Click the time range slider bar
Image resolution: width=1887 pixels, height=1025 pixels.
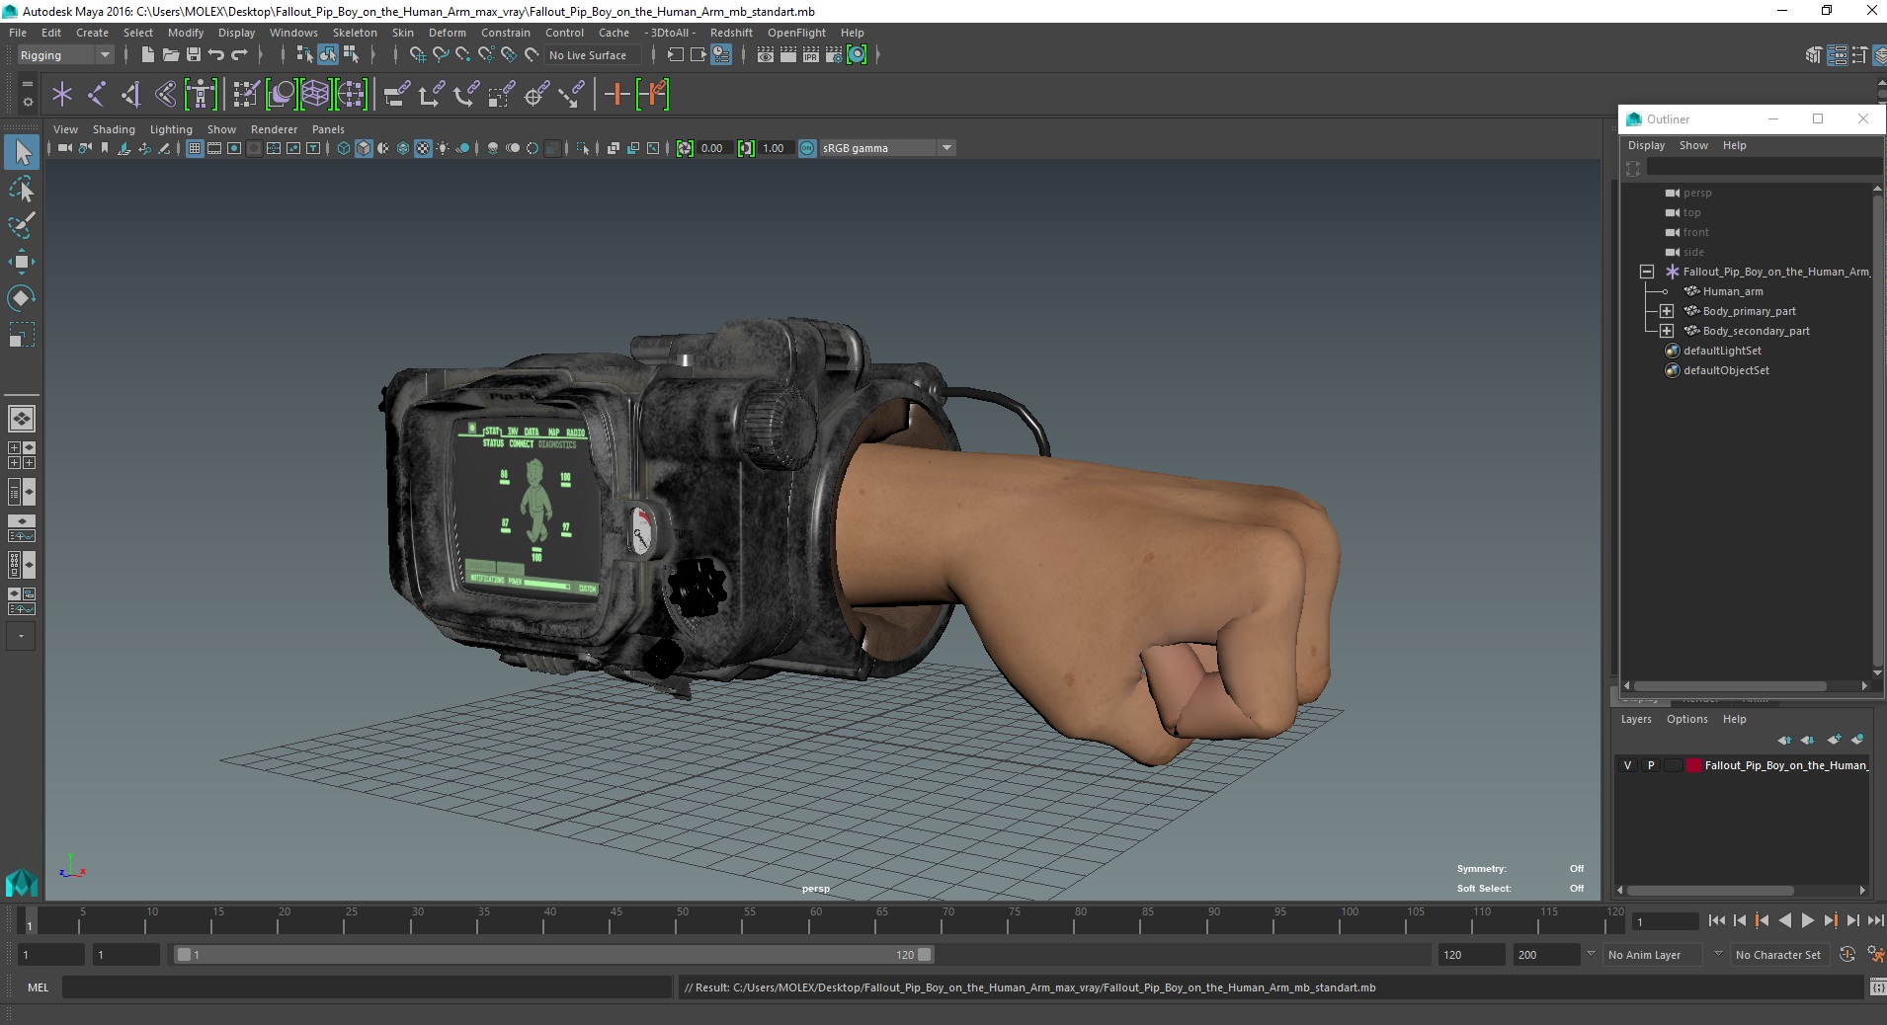coord(553,955)
